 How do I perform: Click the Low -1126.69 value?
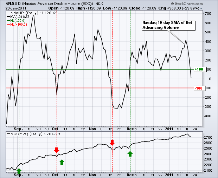(x=115, y=8)
